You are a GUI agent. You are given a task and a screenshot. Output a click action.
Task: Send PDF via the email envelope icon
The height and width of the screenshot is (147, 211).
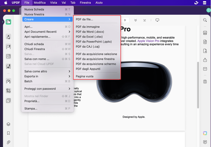(x=205, y=69)
